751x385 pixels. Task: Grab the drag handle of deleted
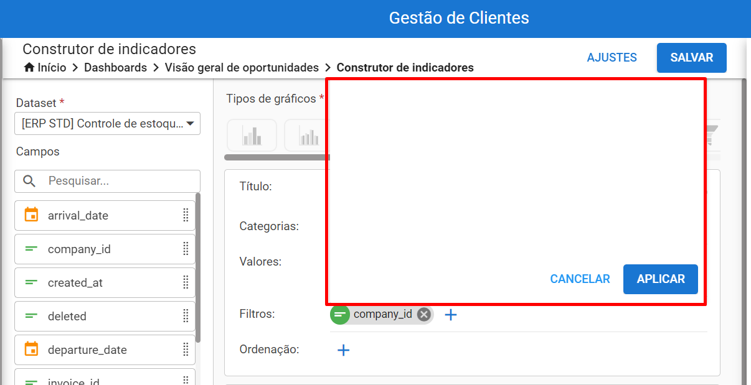pos(186,316)
